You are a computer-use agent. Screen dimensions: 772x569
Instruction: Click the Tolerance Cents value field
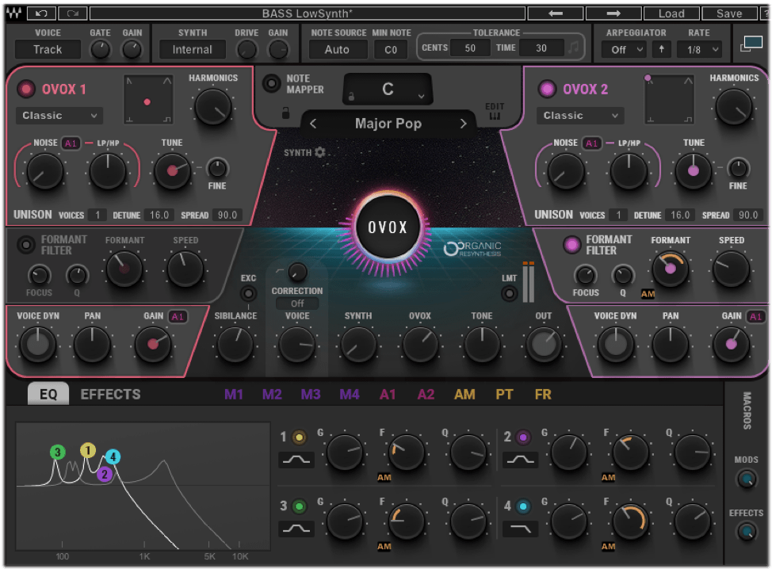(470, 48)
